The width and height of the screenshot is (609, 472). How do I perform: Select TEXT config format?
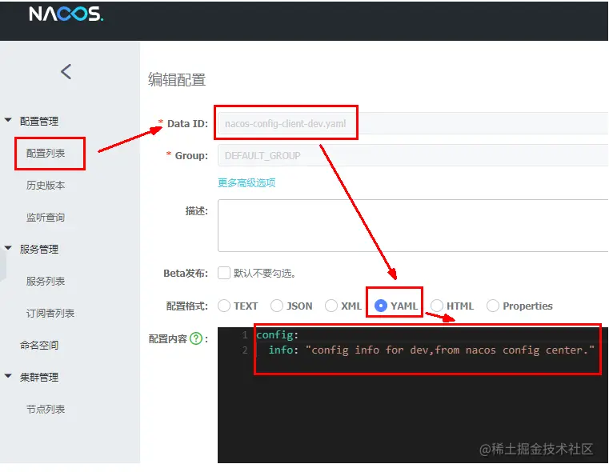224,306
